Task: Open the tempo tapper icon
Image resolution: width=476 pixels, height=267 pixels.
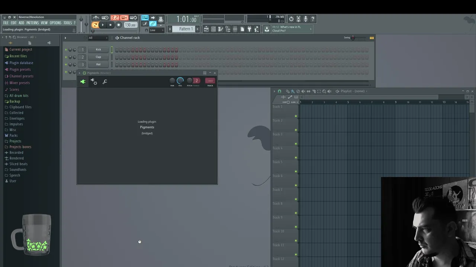Action: [257, 29]
